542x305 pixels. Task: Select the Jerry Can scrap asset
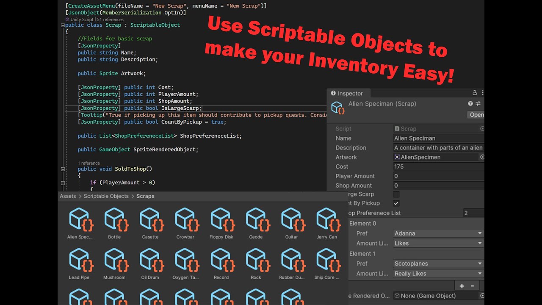pos(327,223)
